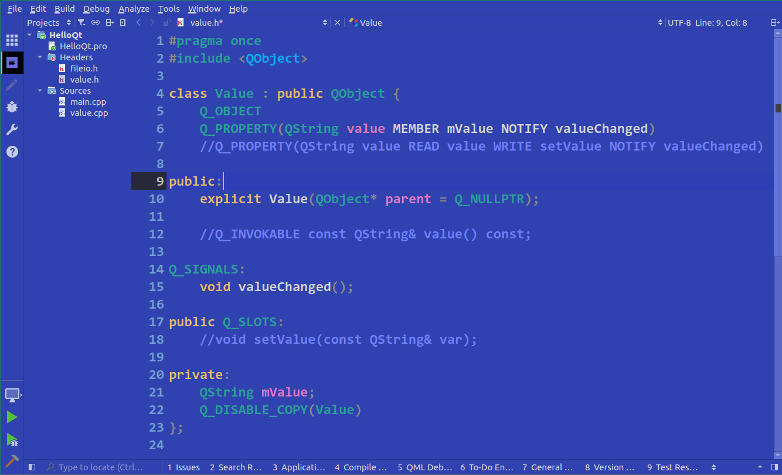Open the Welcome mode grid icon

click(12, 39)
